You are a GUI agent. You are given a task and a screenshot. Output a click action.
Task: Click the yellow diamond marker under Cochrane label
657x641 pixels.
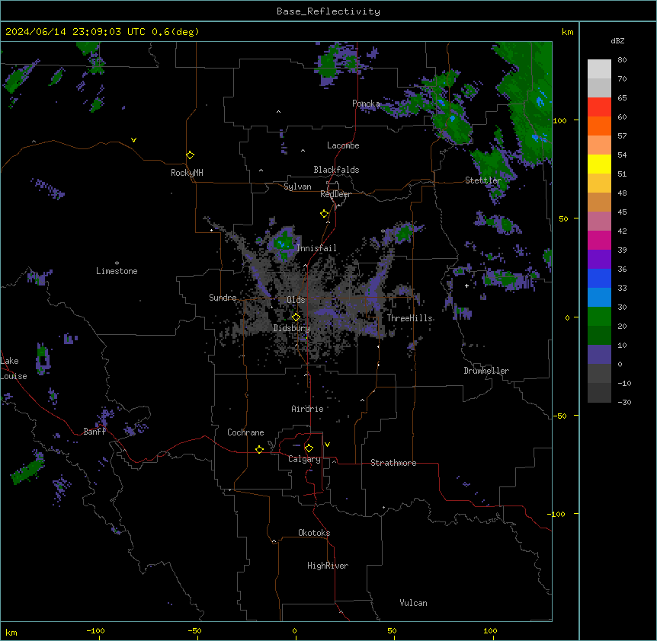(x=259, y=449)
